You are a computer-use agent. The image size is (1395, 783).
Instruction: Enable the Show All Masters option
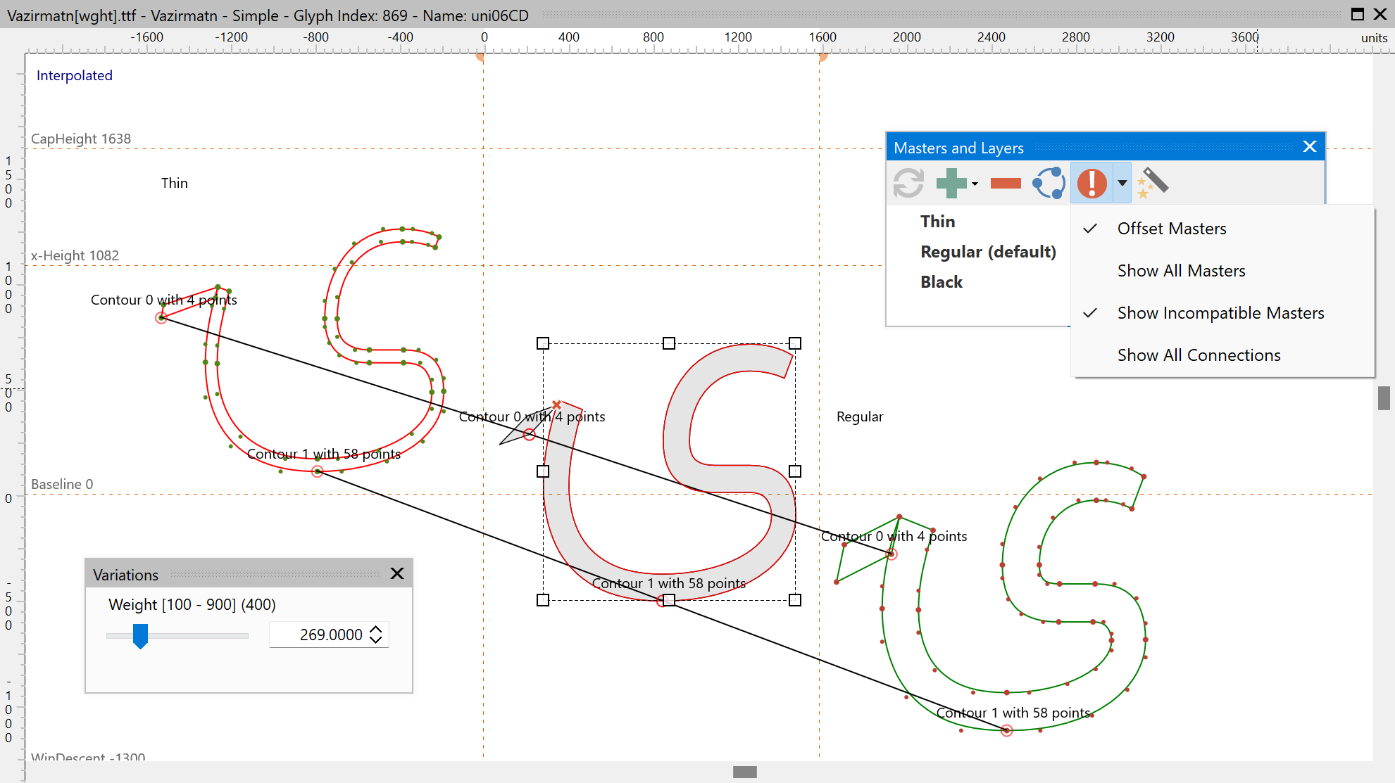tap(1181, 271)
